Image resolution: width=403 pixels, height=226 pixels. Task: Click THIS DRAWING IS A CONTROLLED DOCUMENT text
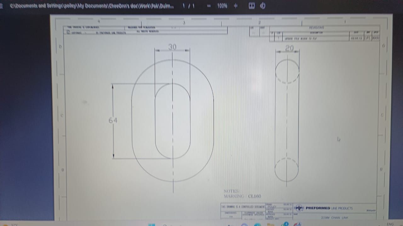tap(243, 207)
